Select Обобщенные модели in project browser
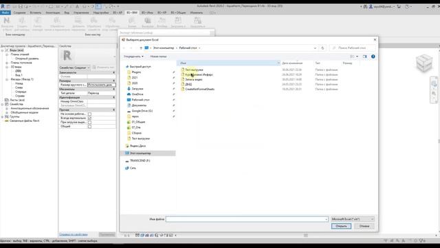 click(x=25, y=112)
